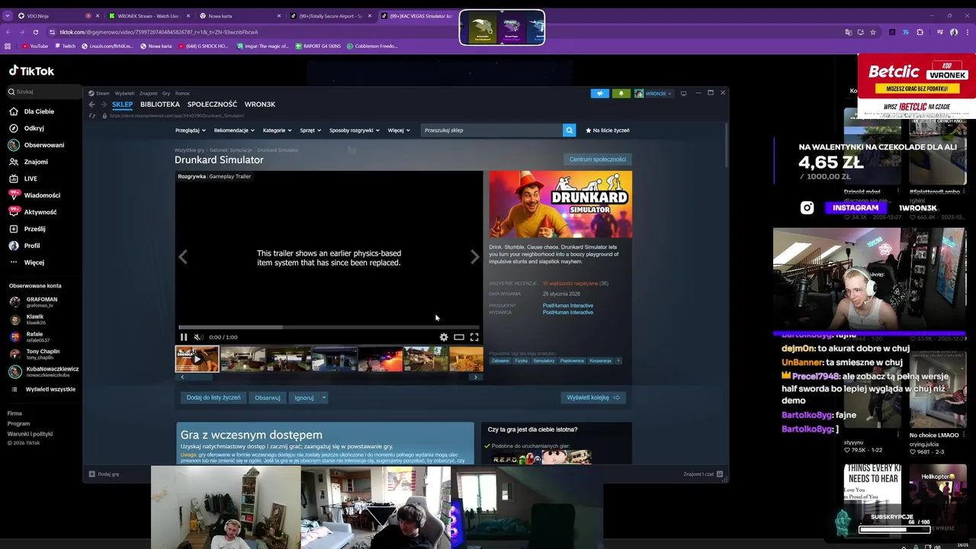976x549 pixels.
Task: Open TikTok Dla Ciebie feed
Action: (x=31, y=111)
